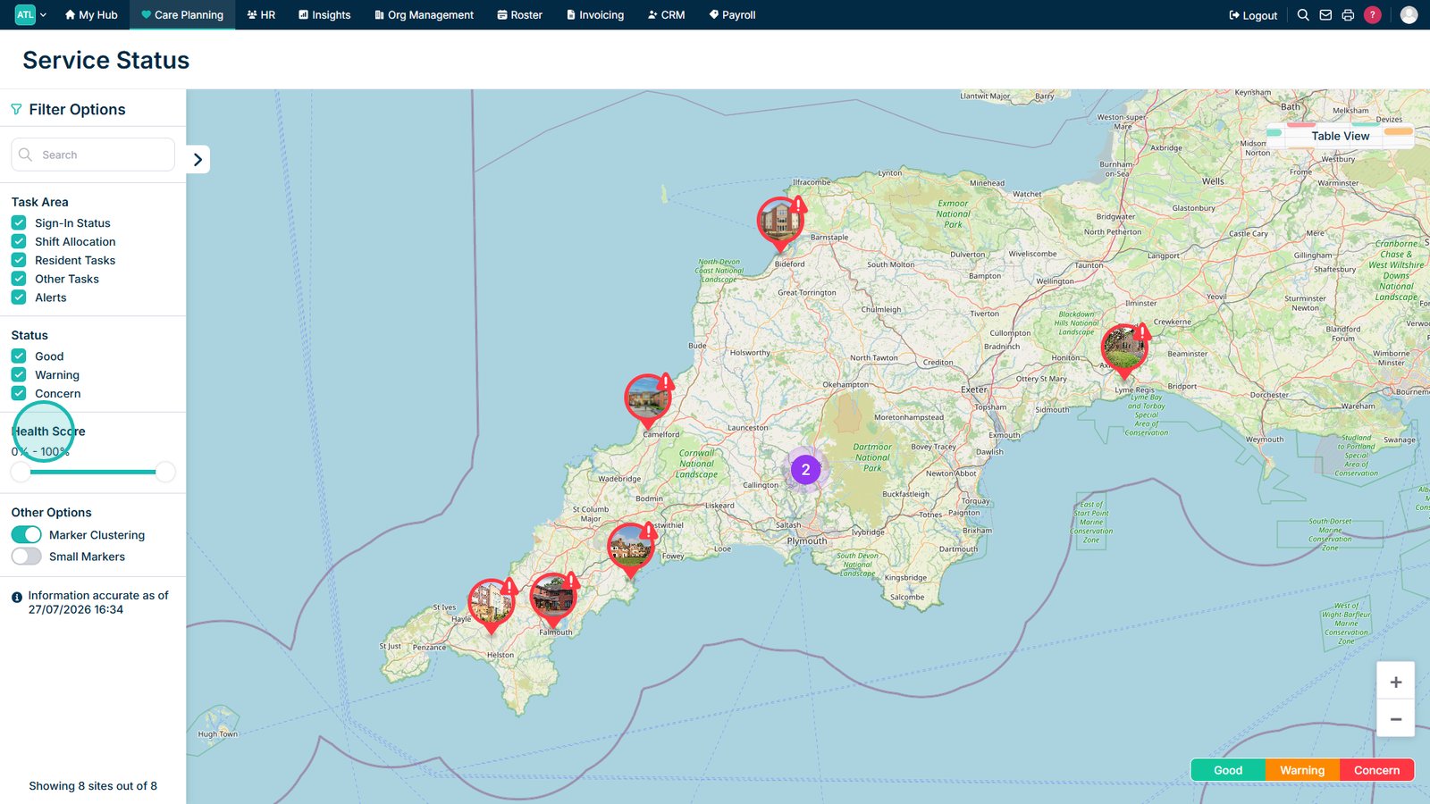Turn off Marker Clustering switch
This screenshot has height=804, width=1430.
[x=27, y=534]
